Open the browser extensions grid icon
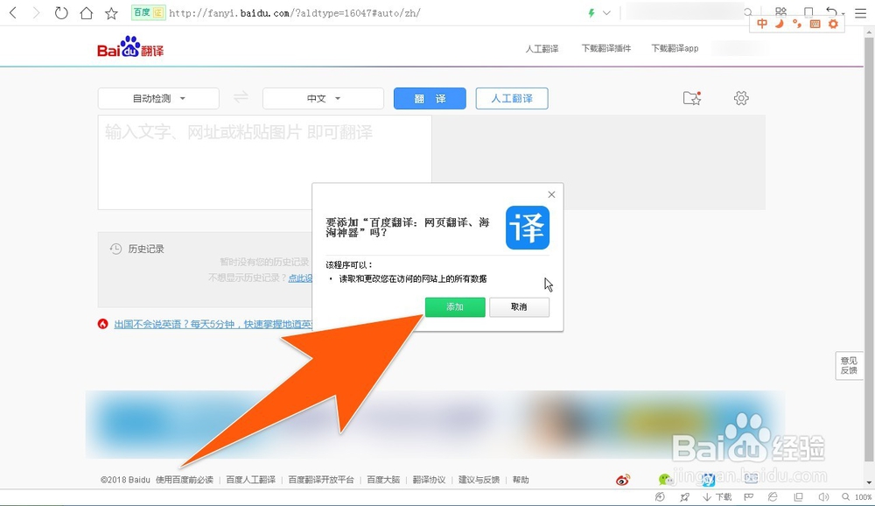The width and height of the screenshot is (875, 506). pos(780,11)
